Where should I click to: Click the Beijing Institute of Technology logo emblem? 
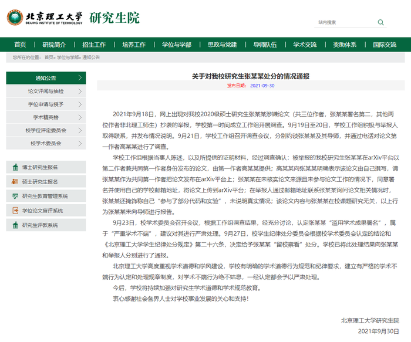(15, 18)
